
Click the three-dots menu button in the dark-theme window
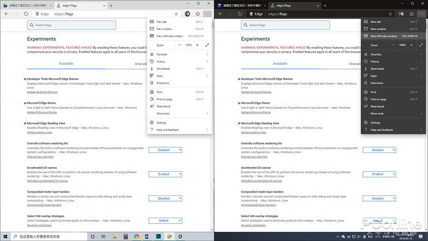coord(421,13)
